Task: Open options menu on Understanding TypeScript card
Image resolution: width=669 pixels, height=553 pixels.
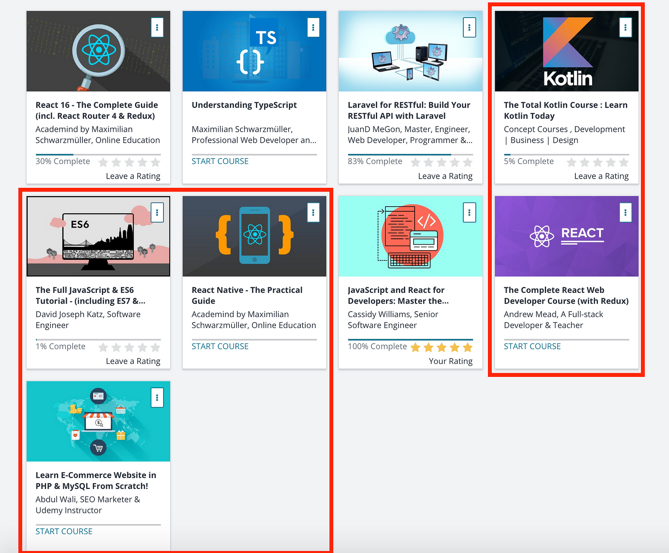Action: (x=313, y=28)
